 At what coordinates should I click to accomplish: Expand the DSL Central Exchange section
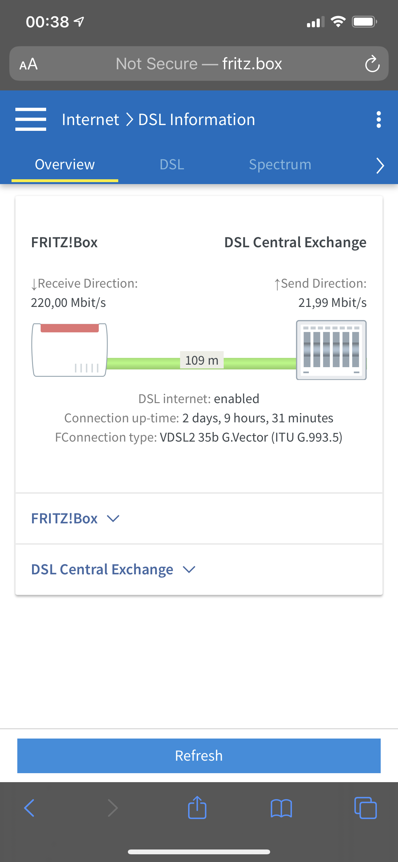(199, 569)
